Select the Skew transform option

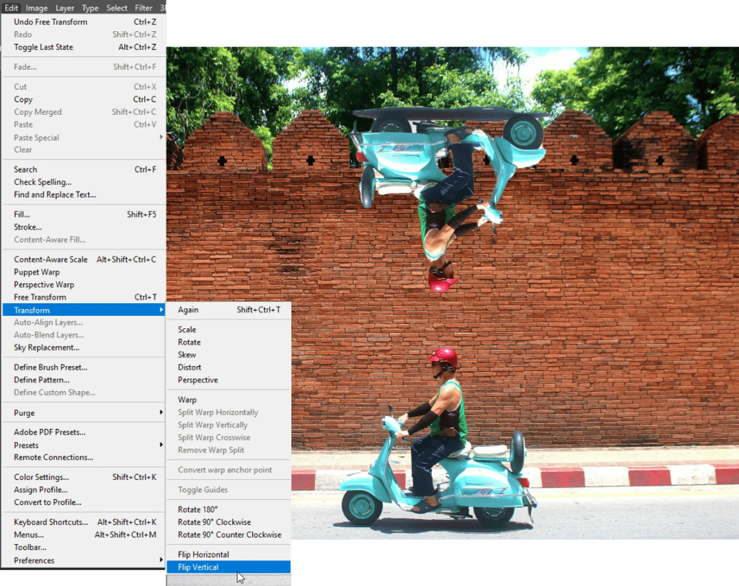[187, 355]
